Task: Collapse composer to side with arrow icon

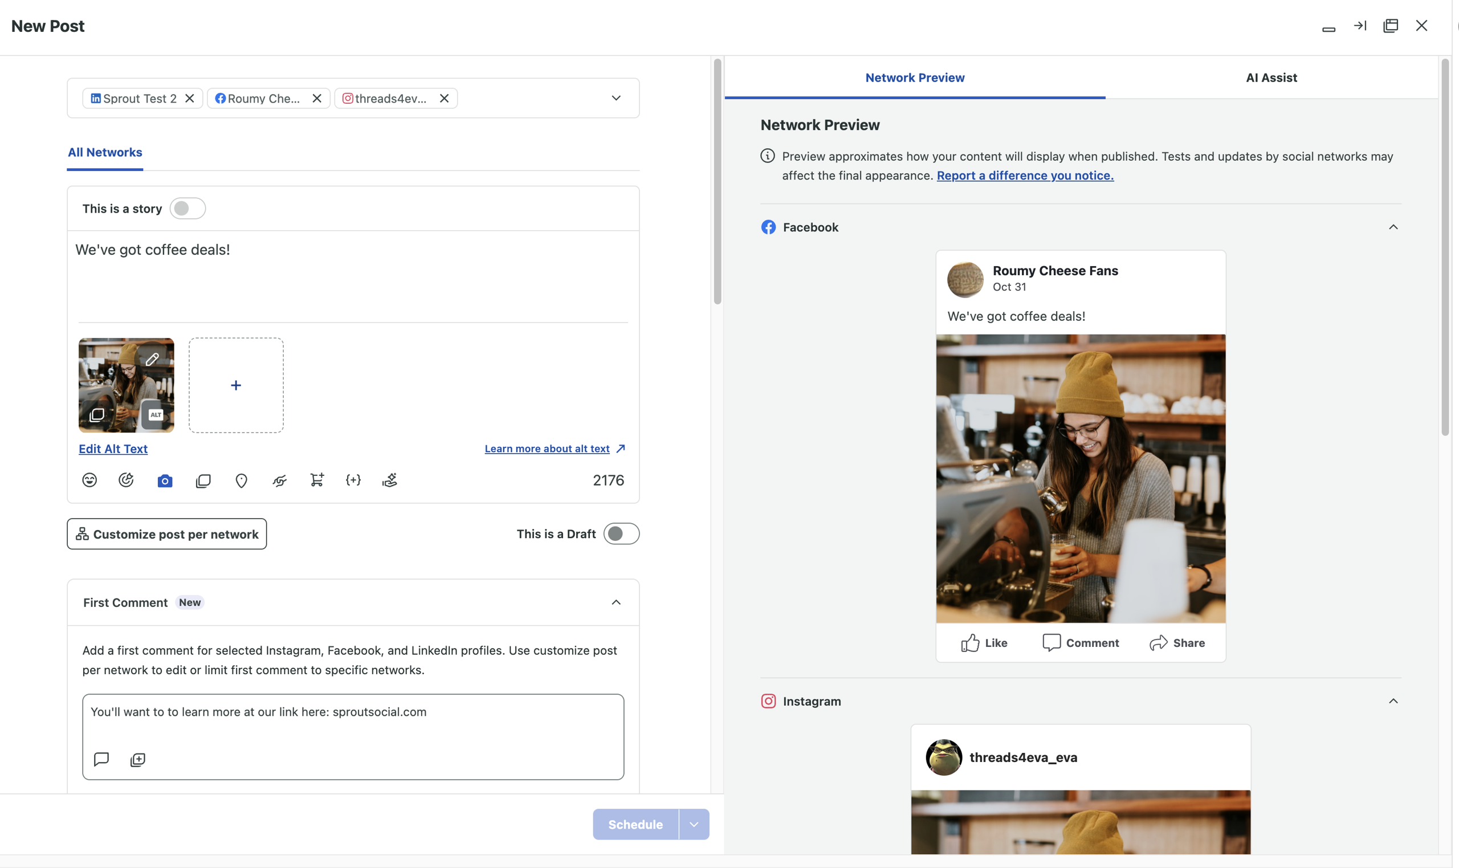Action: (x=1360, y=26)
